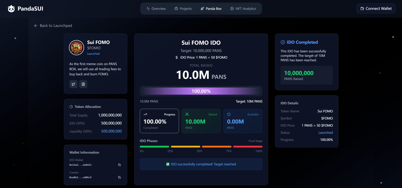Click the Token Allocation pie chart icon

pos(71,107)
